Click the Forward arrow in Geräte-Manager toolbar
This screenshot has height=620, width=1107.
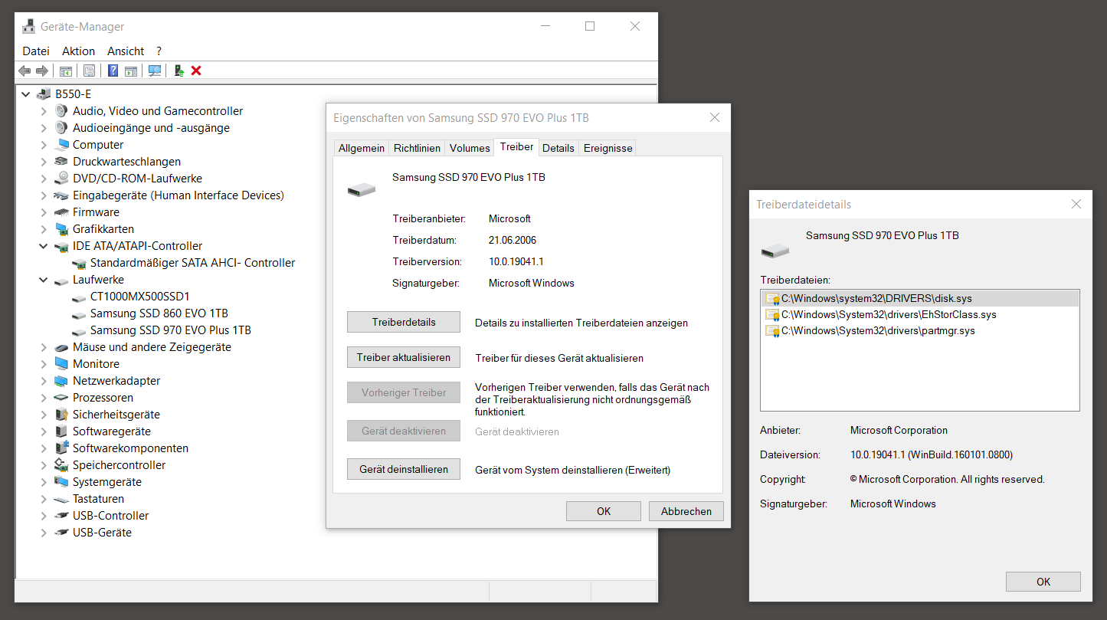tap(42, 71)
